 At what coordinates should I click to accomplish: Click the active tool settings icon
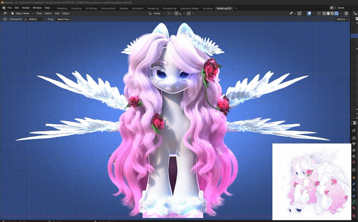pos(5,19)
